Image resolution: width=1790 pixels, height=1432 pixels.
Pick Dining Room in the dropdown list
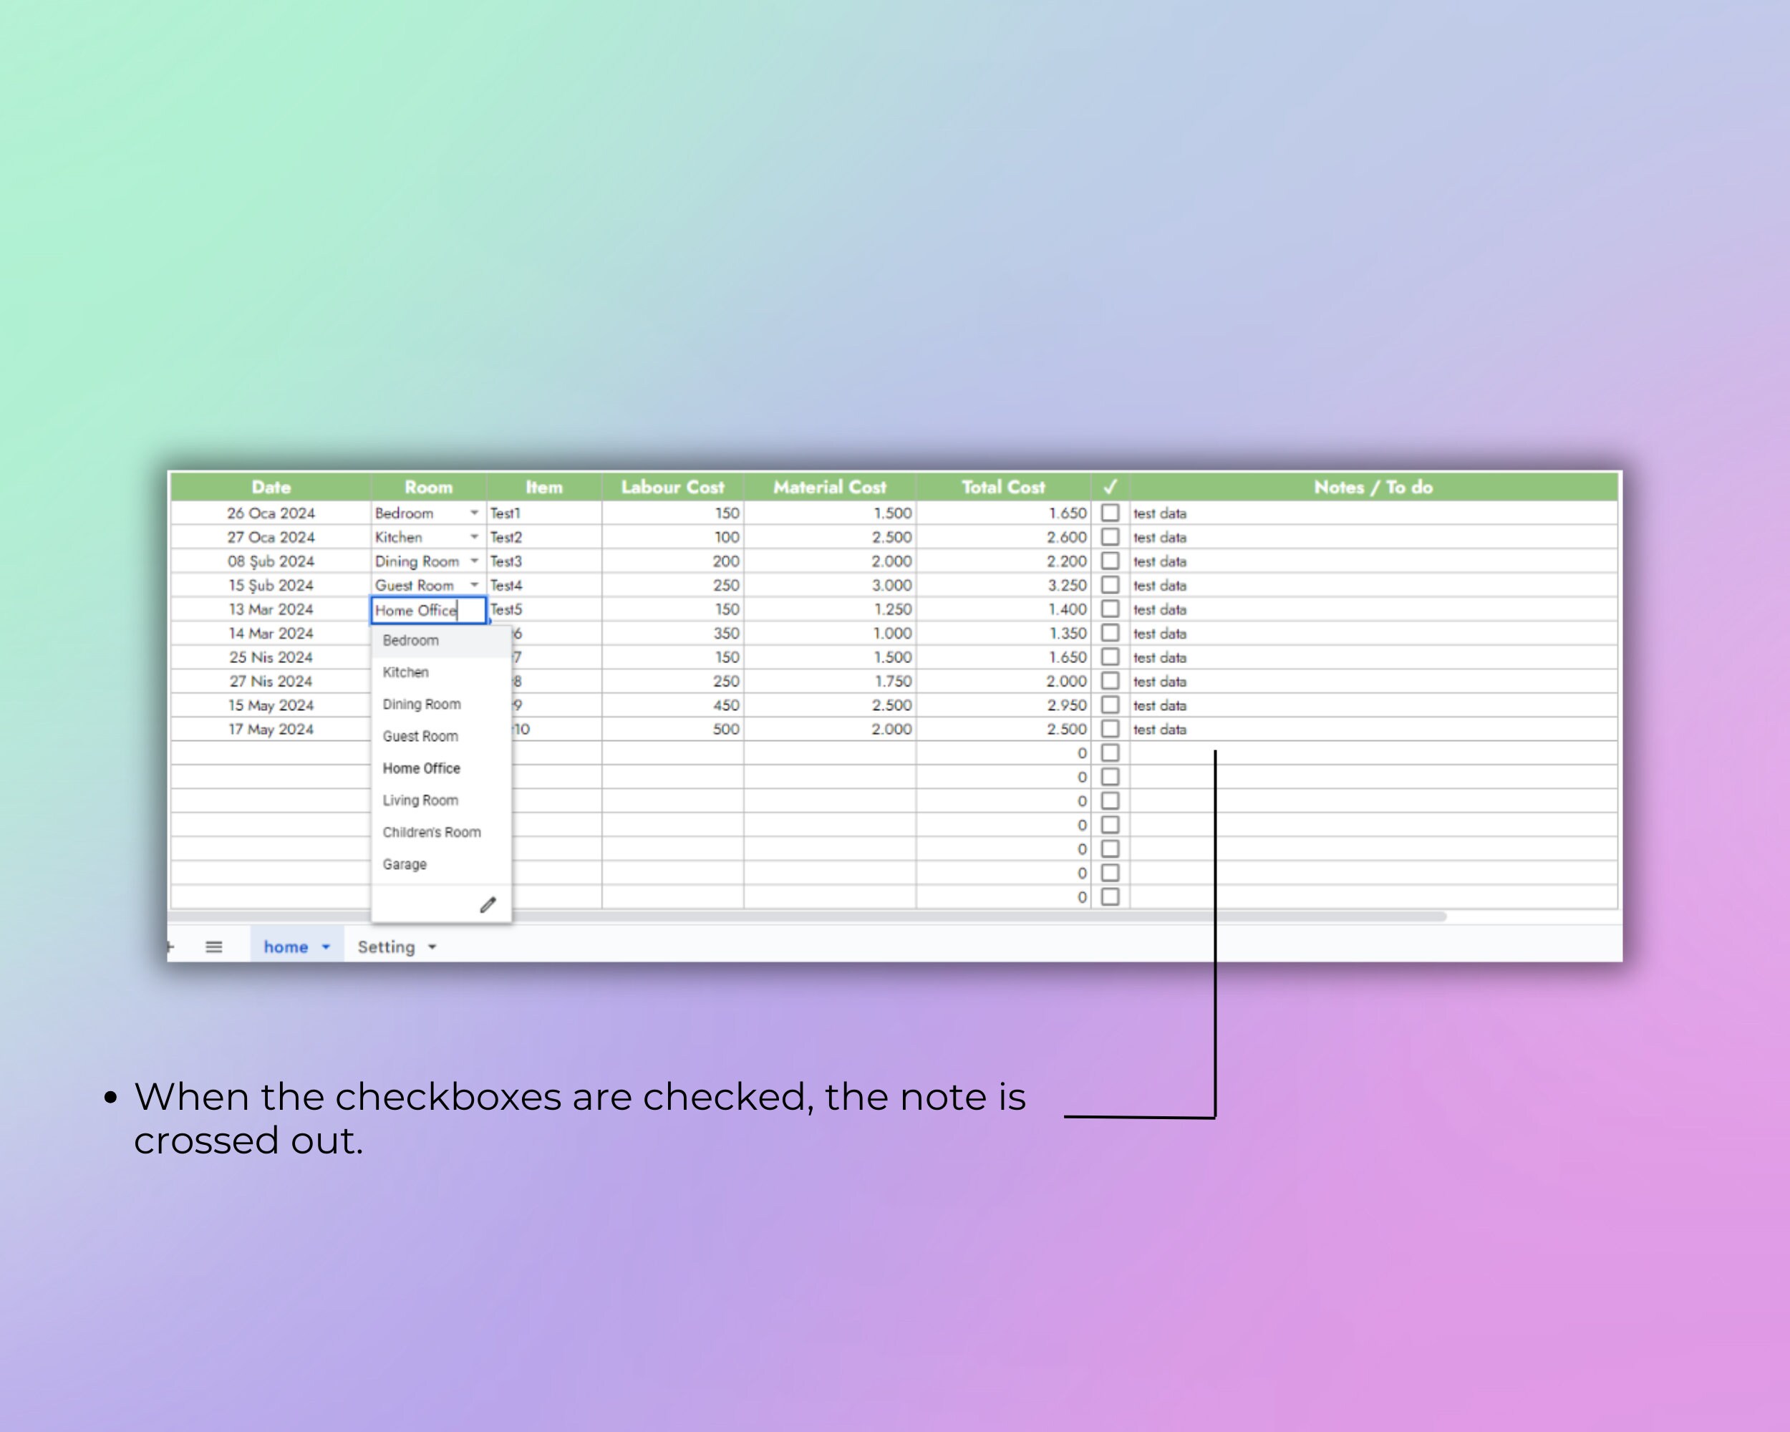click(441, 705)
